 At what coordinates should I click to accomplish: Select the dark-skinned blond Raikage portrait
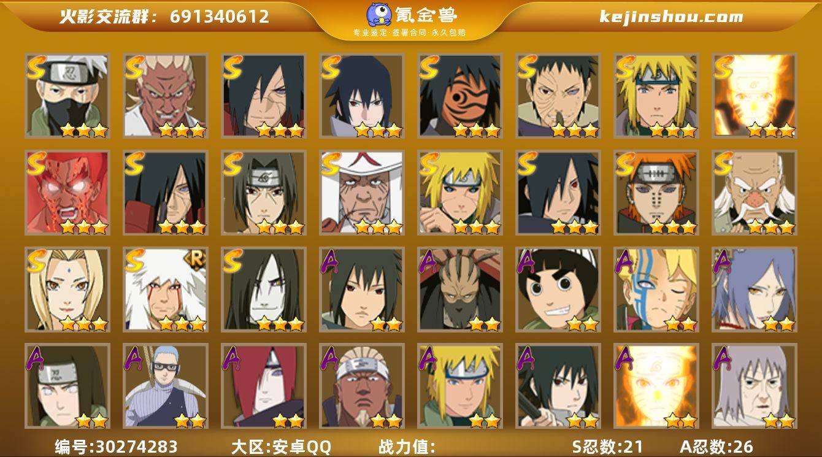click(362, 386)
